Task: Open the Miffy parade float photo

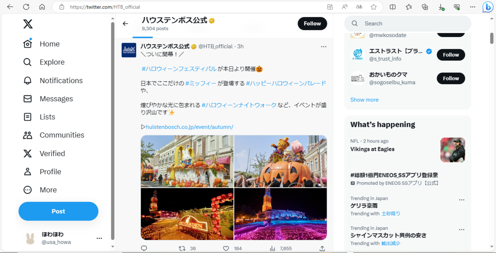Action: click(187, 161)
